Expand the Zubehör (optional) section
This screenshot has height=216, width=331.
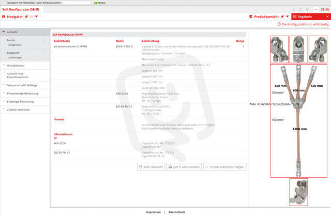25,110
